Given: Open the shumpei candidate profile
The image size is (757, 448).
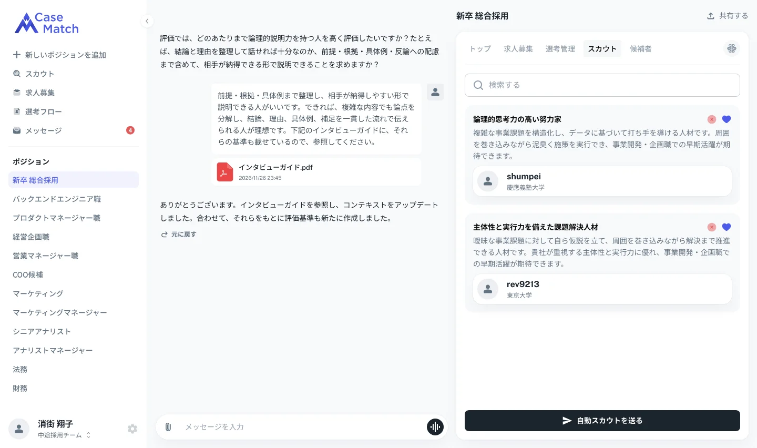Looking at the screenshot, I should click(x=602, y=181).
